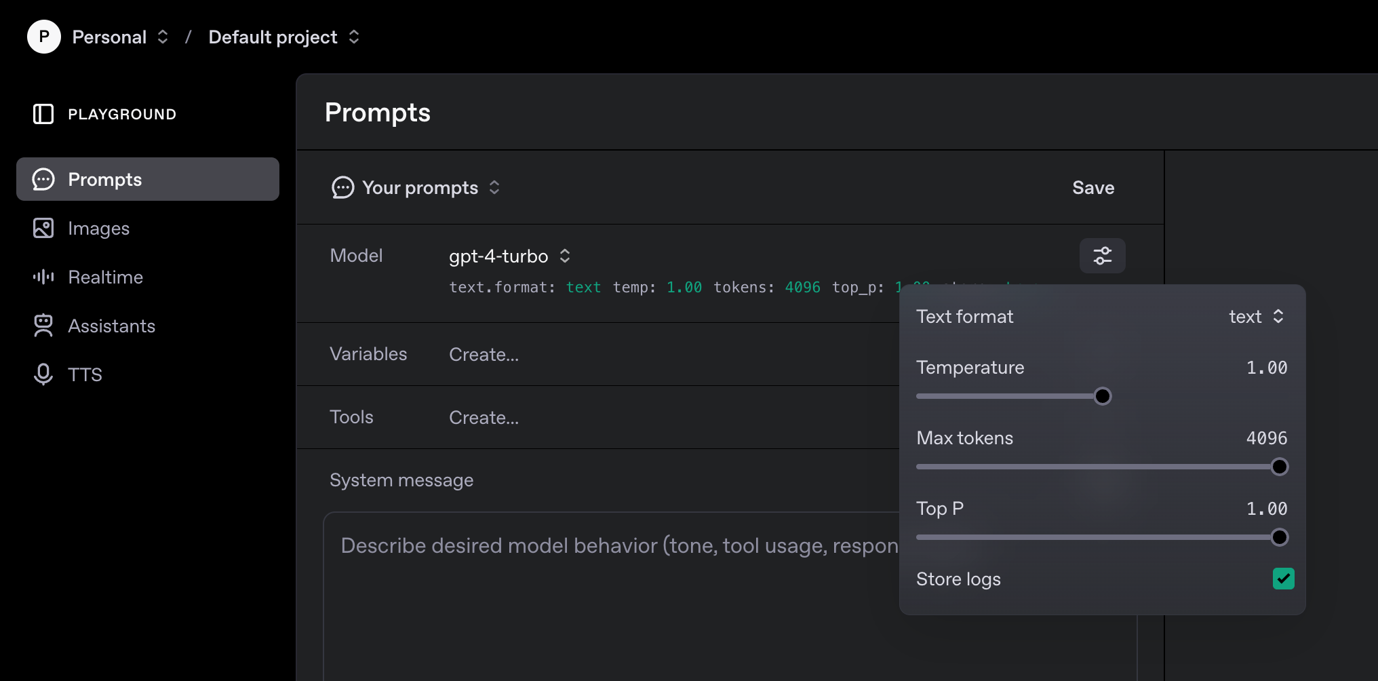This screenshot has width=1378, height=681.
Task: Click the Max tokens value 4096 in the popup
Action: point(1267,438)
